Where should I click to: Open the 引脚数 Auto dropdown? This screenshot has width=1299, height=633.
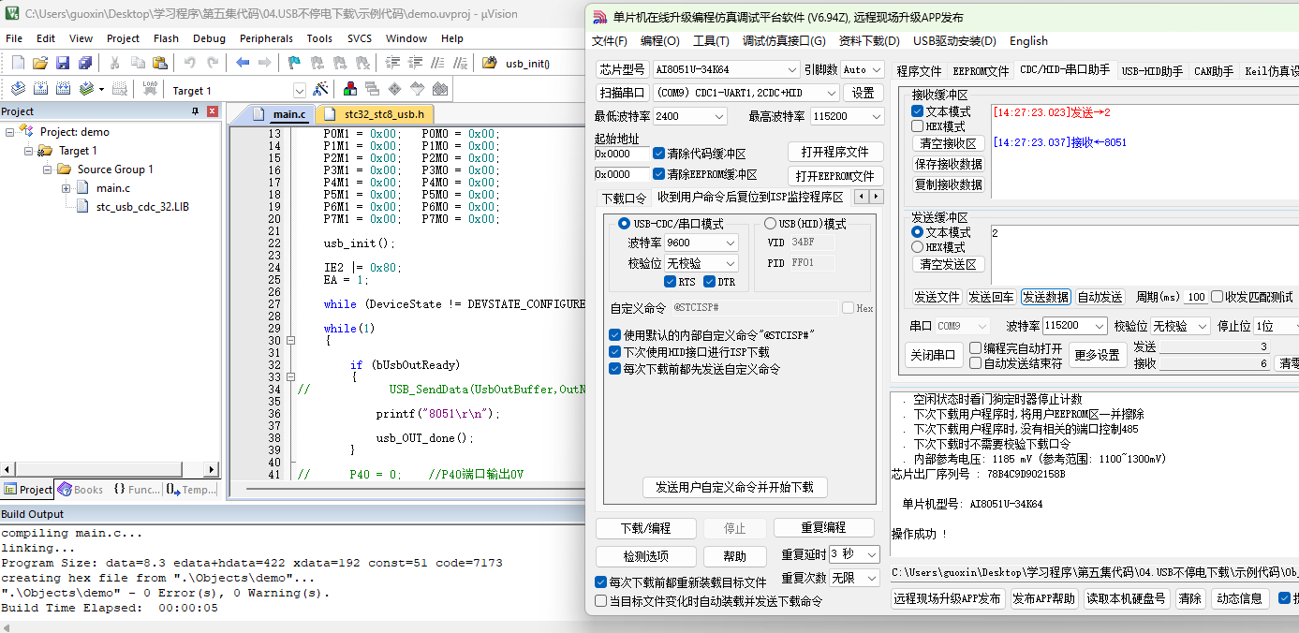[863, 69]
